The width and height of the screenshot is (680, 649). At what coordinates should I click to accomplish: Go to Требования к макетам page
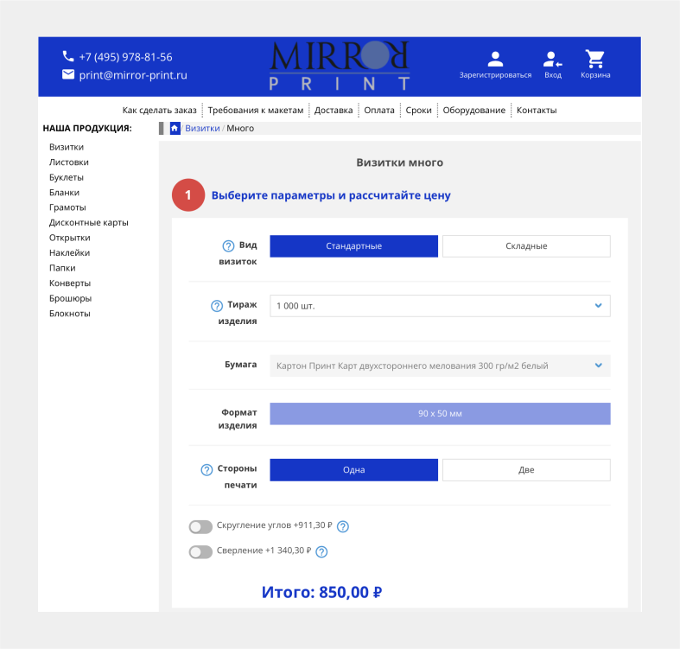[x=256, y=111]
